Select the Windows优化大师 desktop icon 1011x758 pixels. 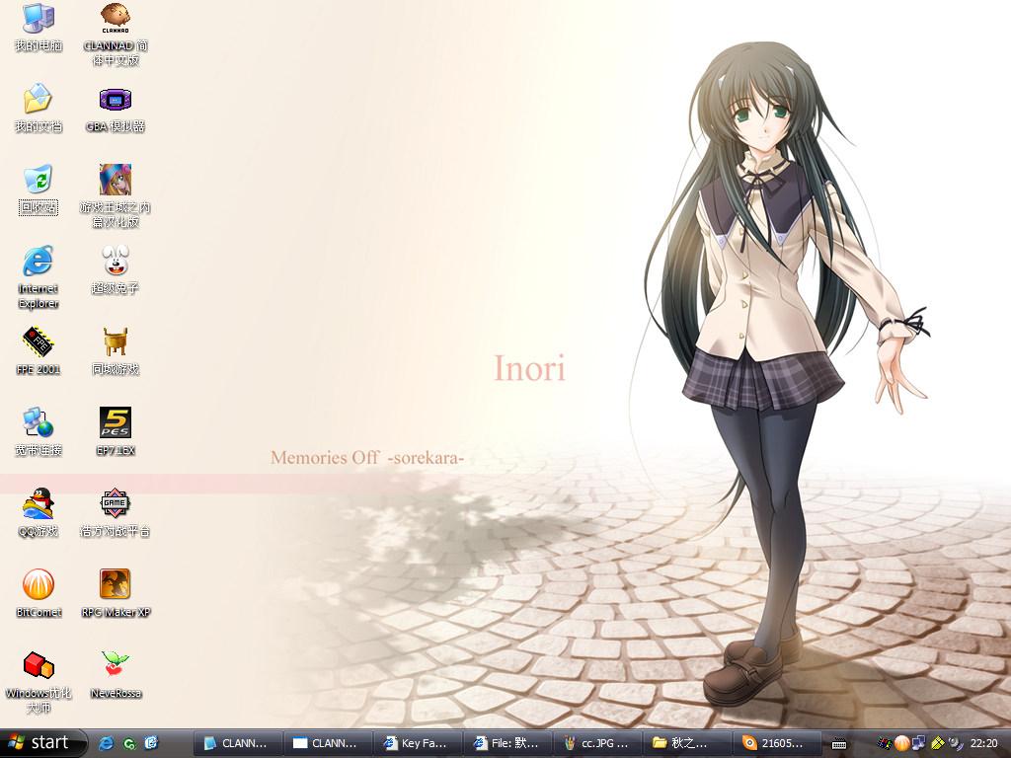pos(39,682)
